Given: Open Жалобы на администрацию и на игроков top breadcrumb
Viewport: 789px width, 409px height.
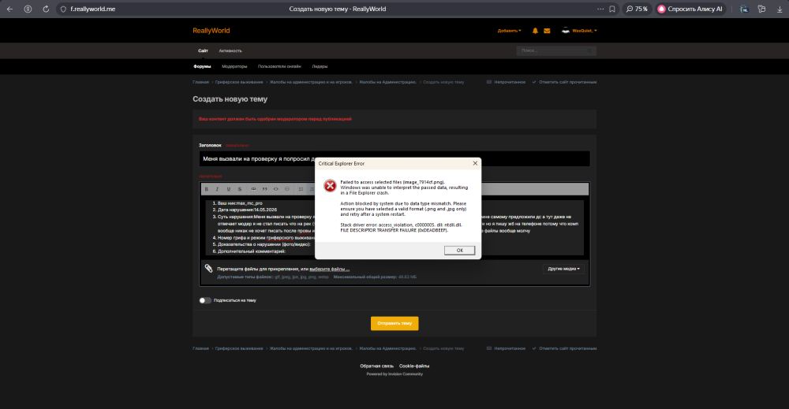Looking at the screenshot, I should 311,82.
